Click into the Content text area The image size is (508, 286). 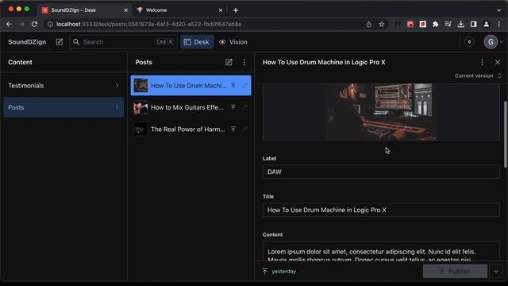[x=381, y=251]
